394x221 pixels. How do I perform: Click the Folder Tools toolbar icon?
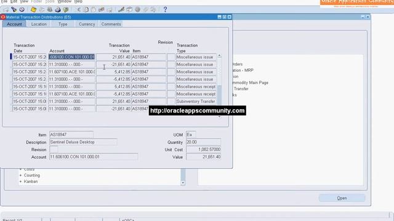153,10
